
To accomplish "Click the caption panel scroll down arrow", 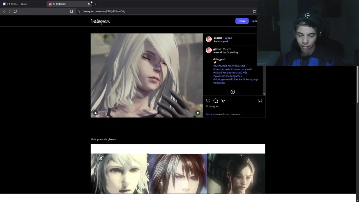I will [x=264, y=94].
